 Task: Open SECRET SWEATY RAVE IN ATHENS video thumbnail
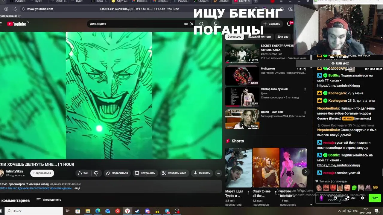[x=242, y=53]
